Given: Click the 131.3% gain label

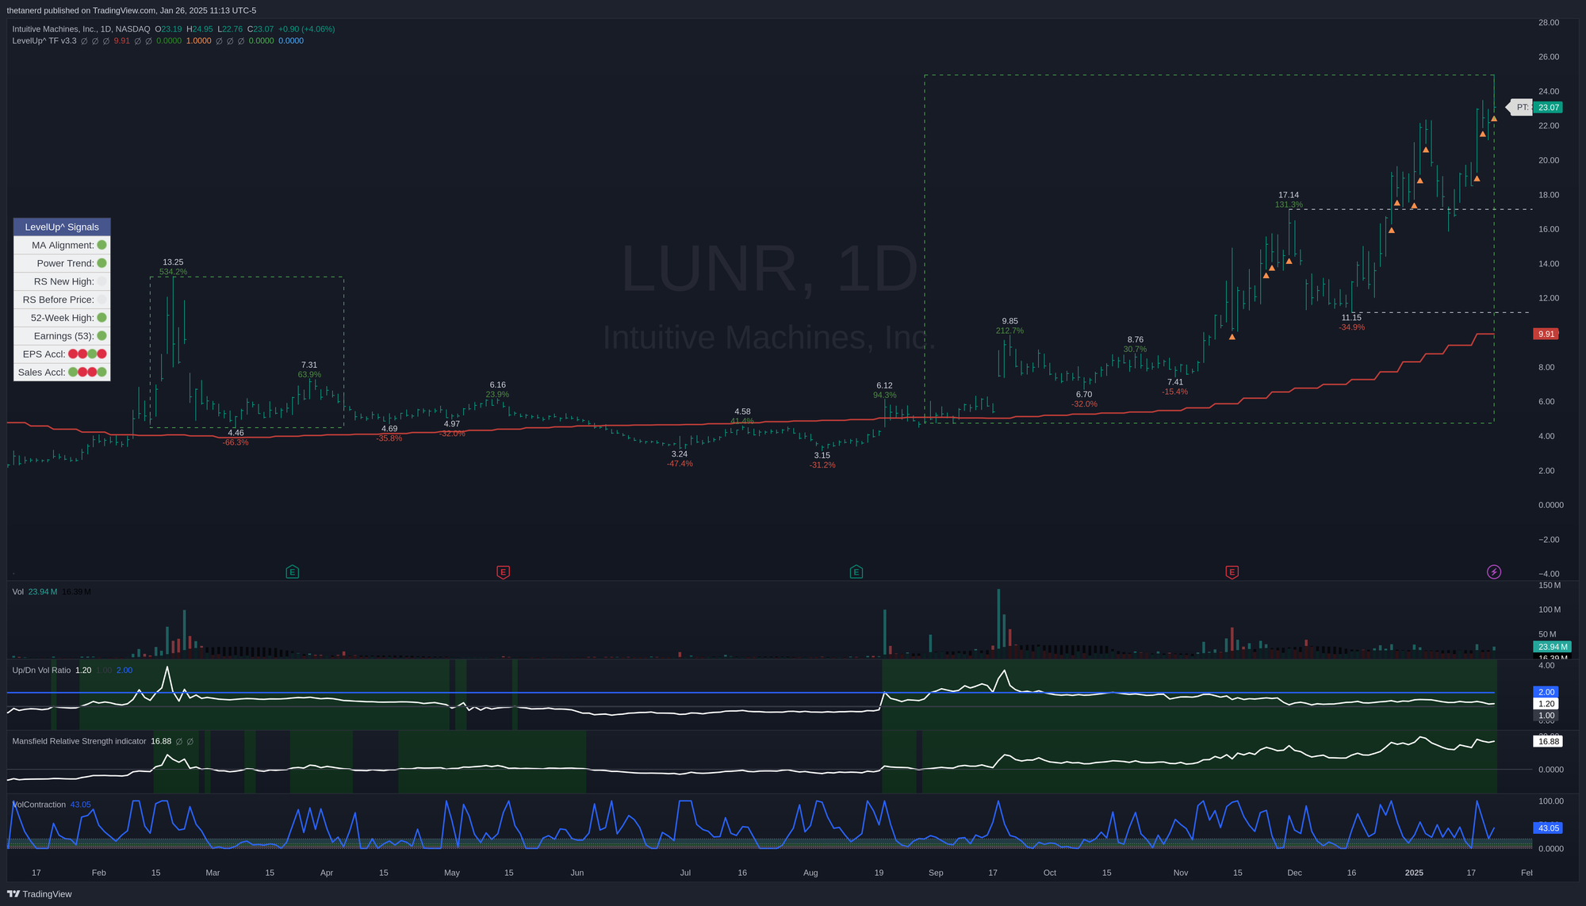Looking at the screenshot, I should pyautogui.click(x=1289, y=205).
